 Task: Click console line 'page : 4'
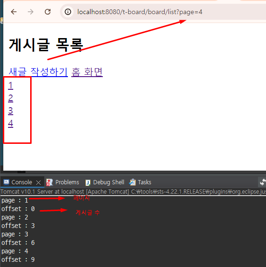(x=15, y=251)
